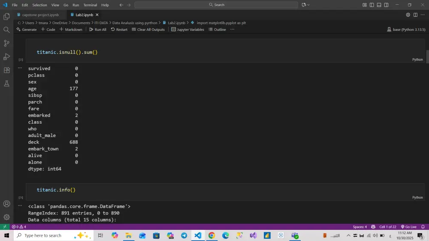The height and width of the screenshot is (241, 429).
Task: Click Generate in notebook toolbar
Action: tap(27, 30)
